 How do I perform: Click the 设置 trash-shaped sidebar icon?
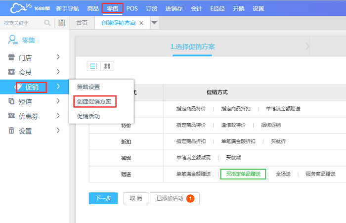(11, 131)
